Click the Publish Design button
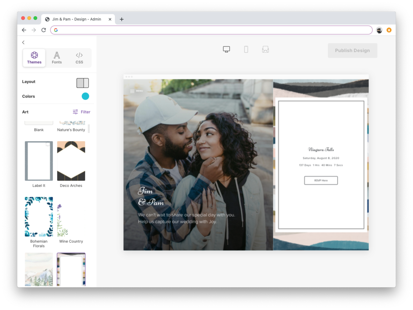The width and height of the screenshot is (413, 310). pyautogui.click(x=352, y=51)
